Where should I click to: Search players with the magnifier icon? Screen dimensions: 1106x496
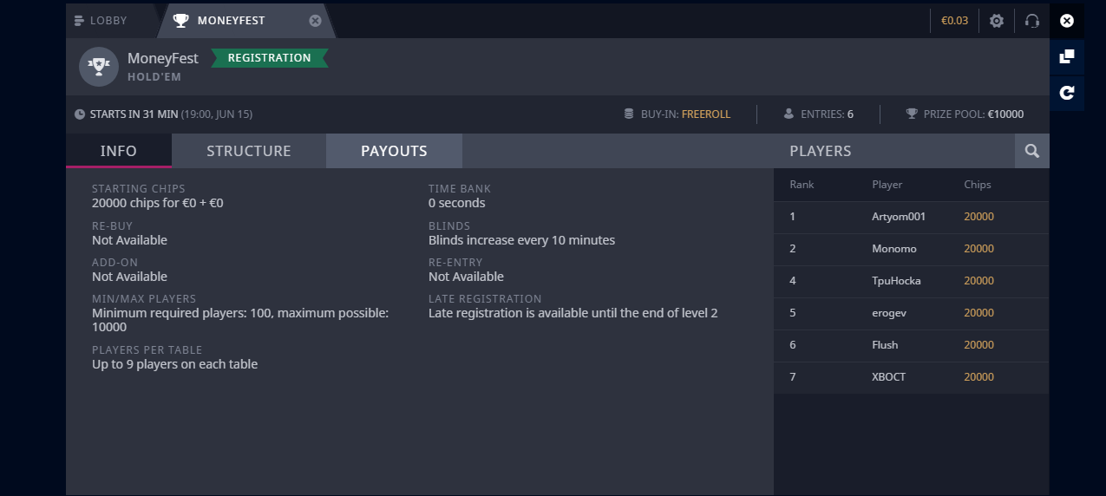point(1031,151)
